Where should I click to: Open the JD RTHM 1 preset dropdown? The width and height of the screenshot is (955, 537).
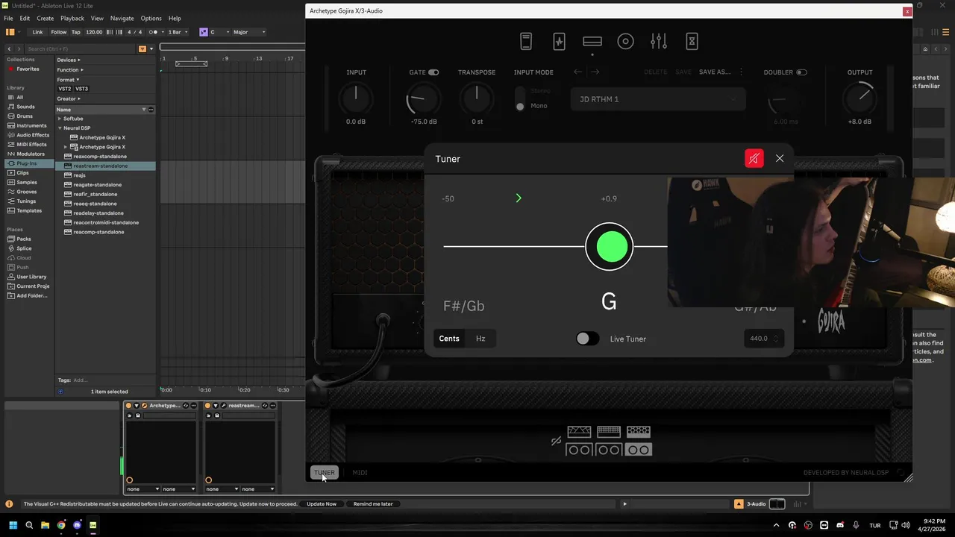pyautogui.click(x=658, y=99)
